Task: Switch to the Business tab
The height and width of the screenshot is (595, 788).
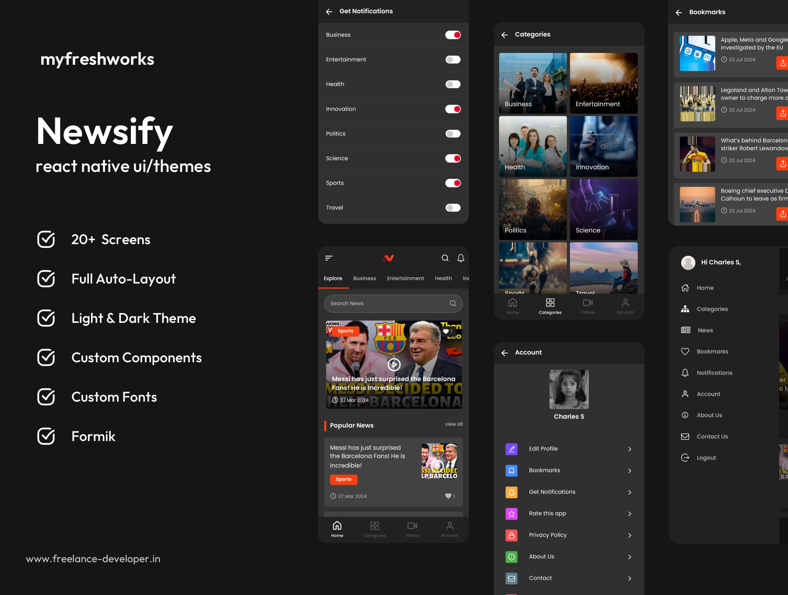Action: [364, 278]
